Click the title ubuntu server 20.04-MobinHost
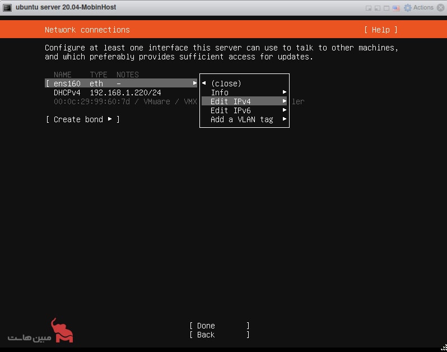The height and width of the screenshot is (352, 447). pos(66,7)
